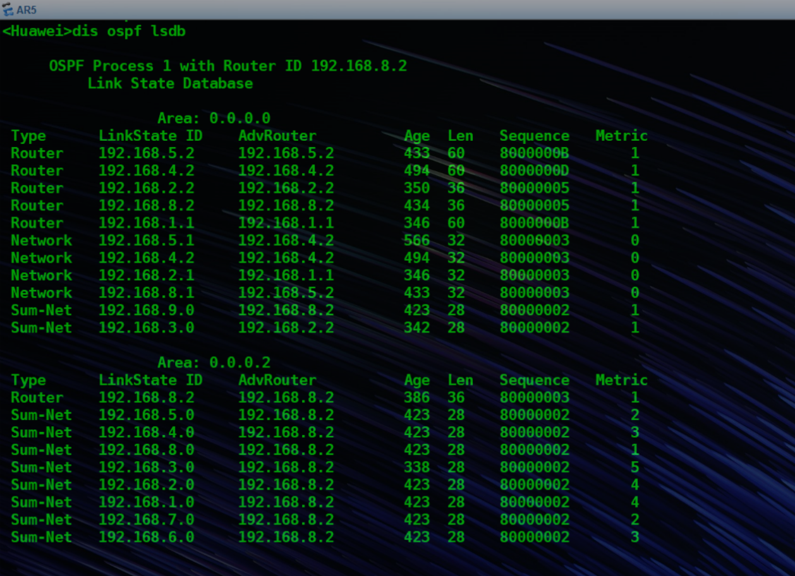Click the LinkState ID header under Area 0.0.0.0
The height and width of the screenshot is (576, 795).
150,136
